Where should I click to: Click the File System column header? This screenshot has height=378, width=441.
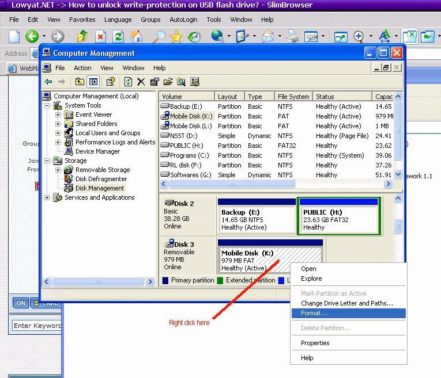(x=293, y=97)
